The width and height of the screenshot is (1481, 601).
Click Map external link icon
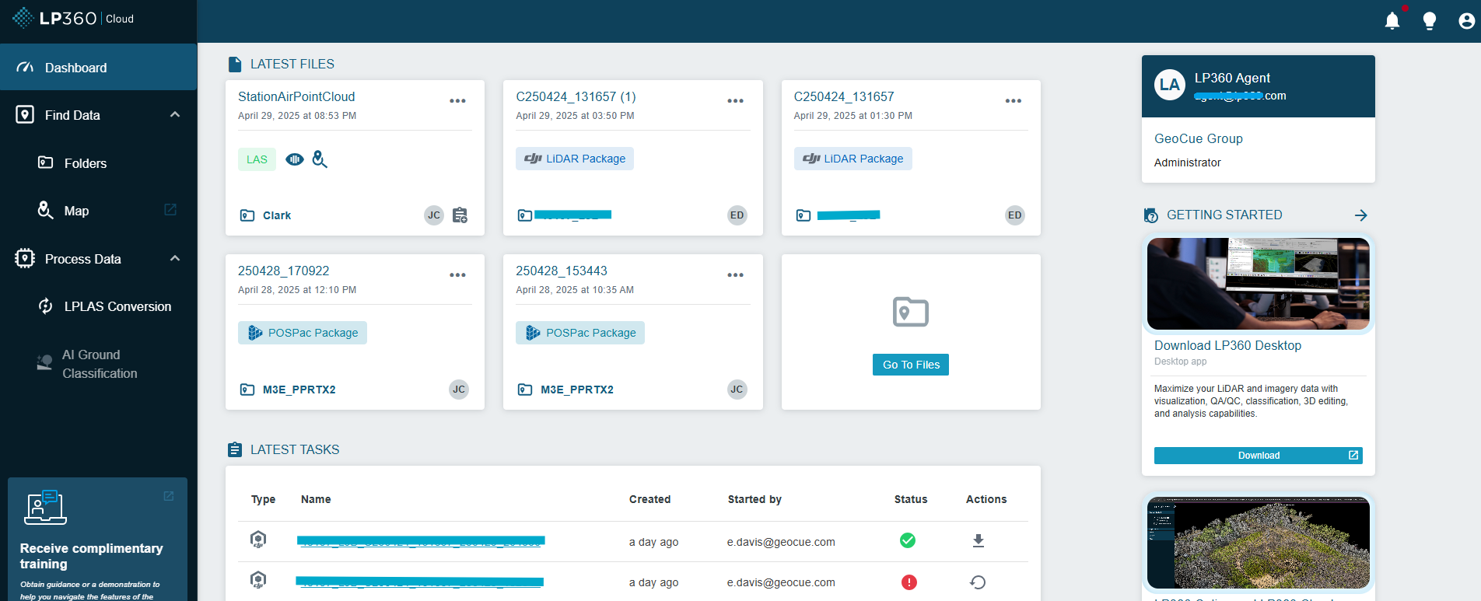click(x=170, y=210)
